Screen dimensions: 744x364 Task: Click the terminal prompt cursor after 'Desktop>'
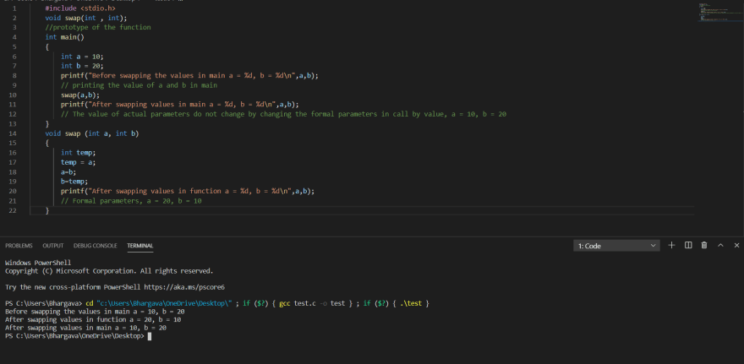click(150, 336)
